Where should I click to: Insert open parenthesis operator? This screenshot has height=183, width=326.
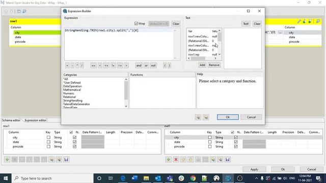tap(165, 66)
